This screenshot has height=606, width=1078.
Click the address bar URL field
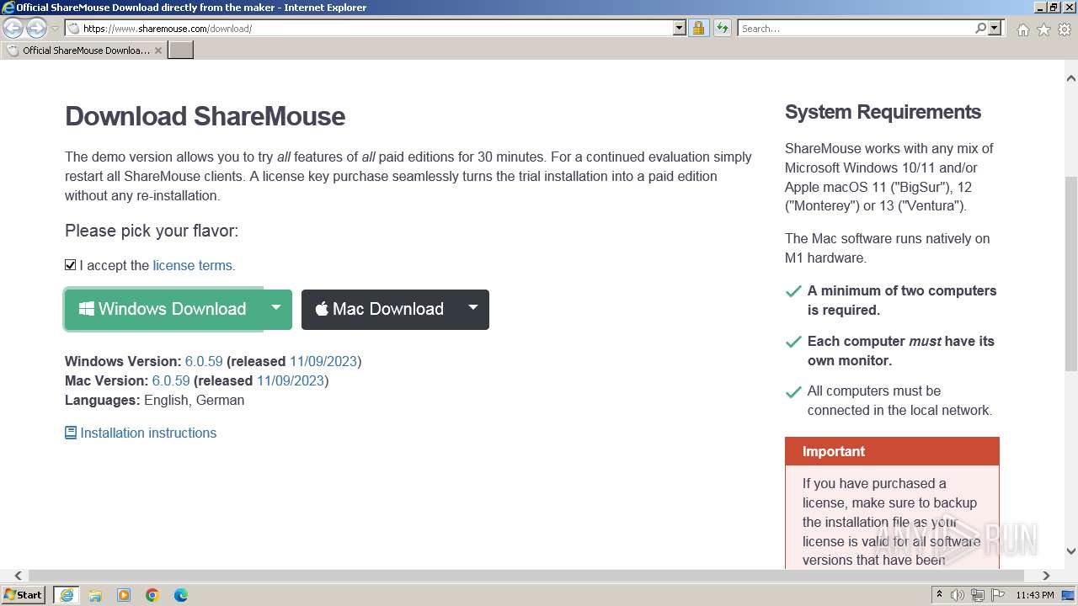pyautogui.click(x=369, y=28)
